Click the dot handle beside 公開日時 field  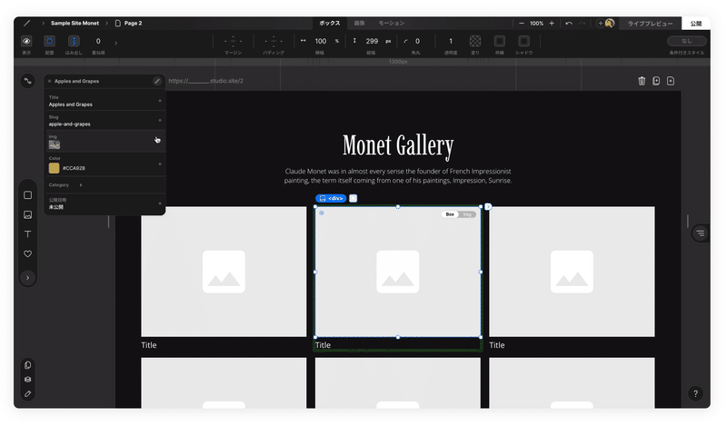[x=160, y=203]
